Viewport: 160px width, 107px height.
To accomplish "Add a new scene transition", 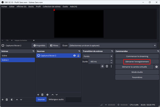I will (102, 66).
